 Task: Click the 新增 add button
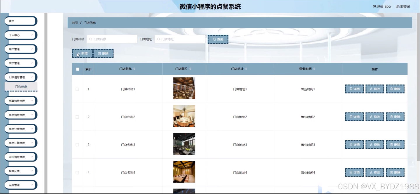[x=82, y=53]
